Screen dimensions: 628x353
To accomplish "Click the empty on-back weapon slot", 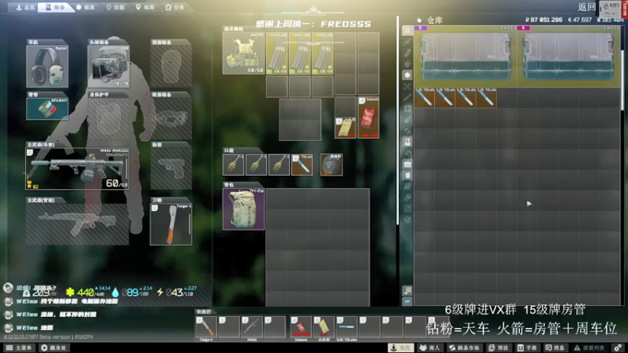I will tap(77, 224).
